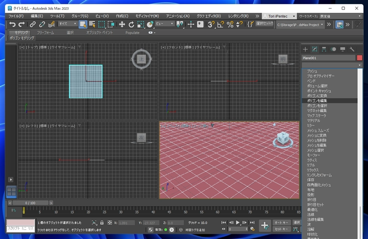This screenshot has width=368, height=239.
Task: Open the project path dropdown
Action: click(300, 25)
